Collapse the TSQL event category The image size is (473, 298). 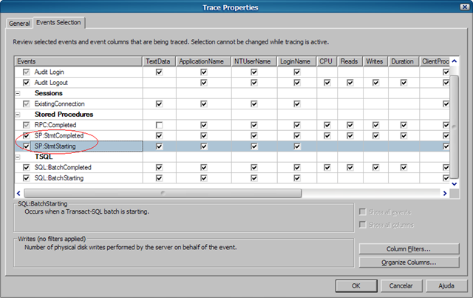pos(17,158)
